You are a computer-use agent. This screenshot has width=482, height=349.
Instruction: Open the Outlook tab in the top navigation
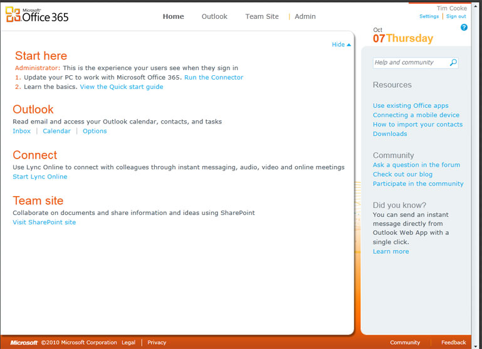tap(214, 16)
